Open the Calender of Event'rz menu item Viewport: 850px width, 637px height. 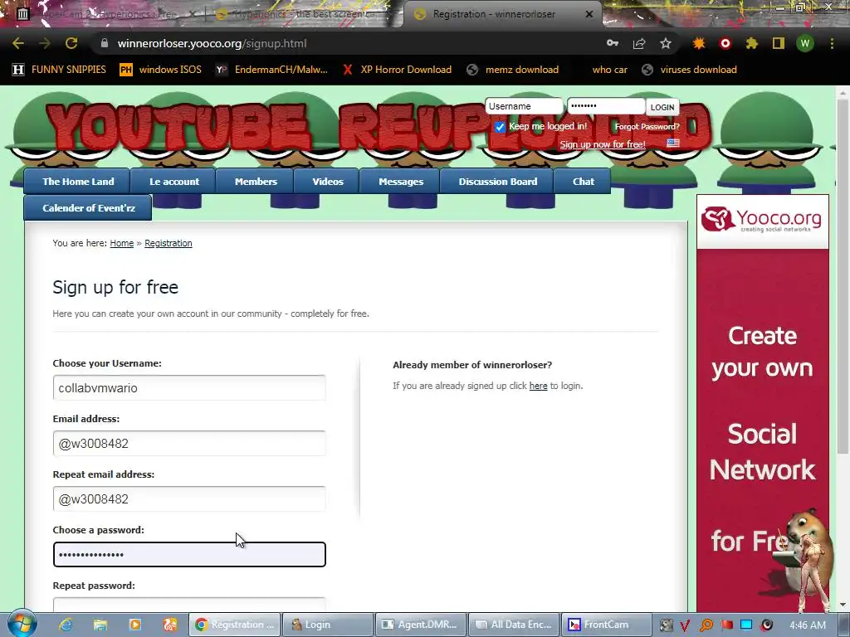pyautogui.click(x=88, y=208)
